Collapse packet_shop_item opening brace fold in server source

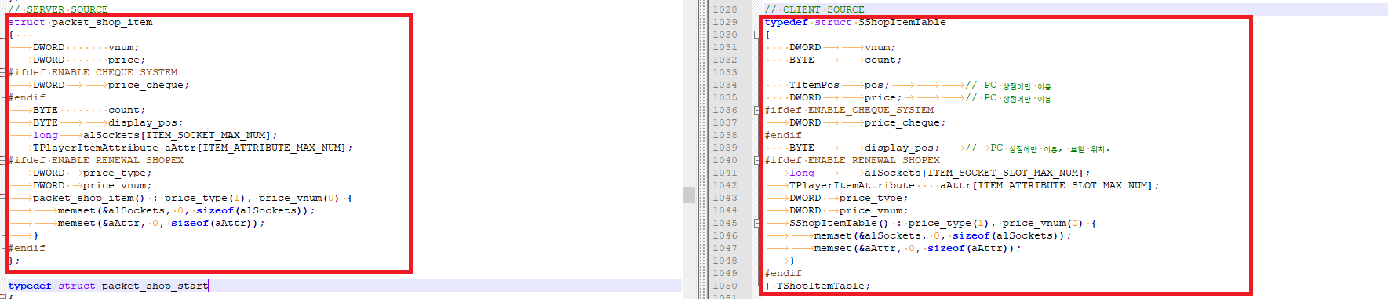point(2,35)
